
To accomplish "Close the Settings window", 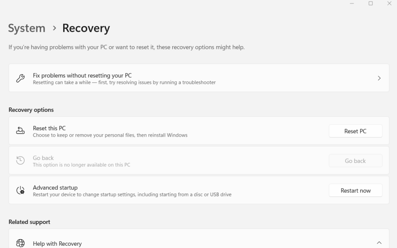I will (389, 3).
